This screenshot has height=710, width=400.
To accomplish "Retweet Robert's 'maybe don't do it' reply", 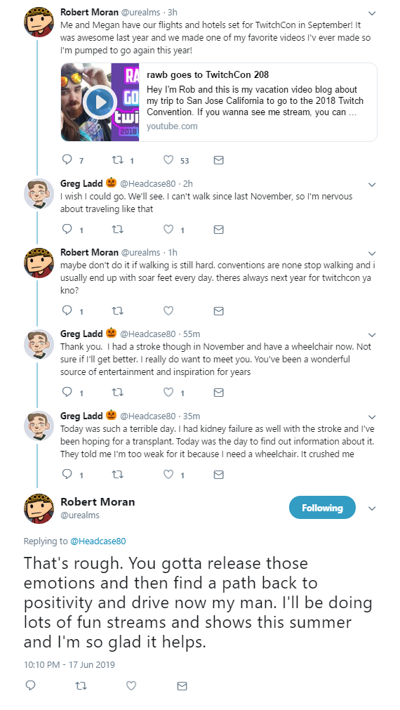I will click(x=117, y=310).
